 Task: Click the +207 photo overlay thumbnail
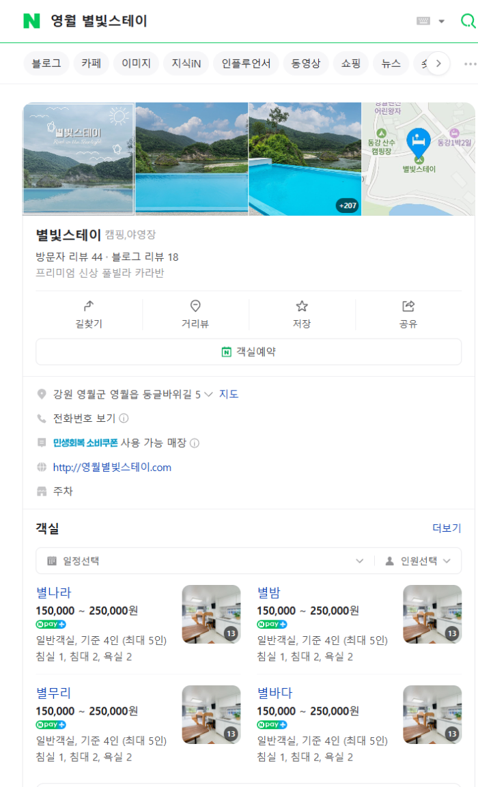click(345, 205)
